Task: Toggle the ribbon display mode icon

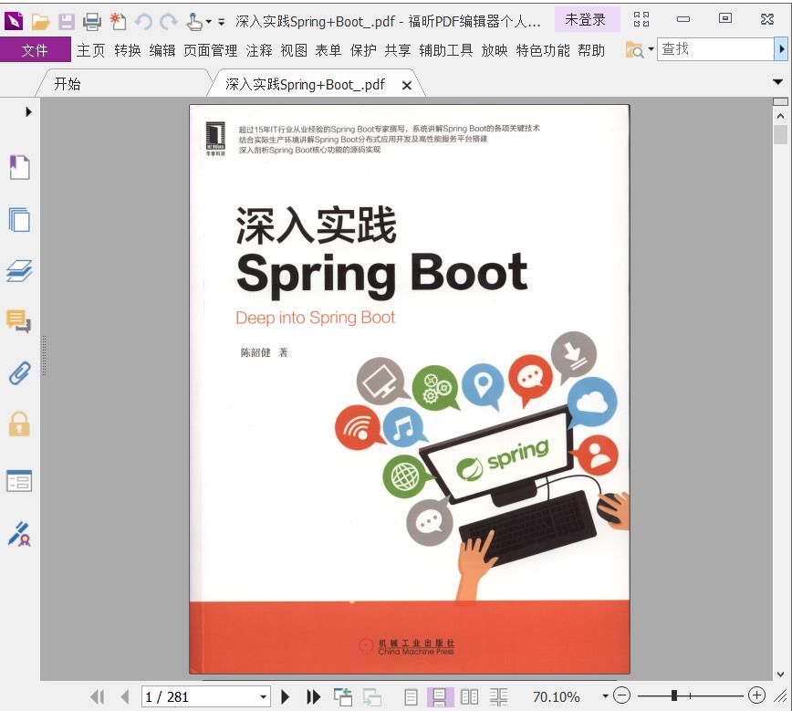Action: point(641,19)
